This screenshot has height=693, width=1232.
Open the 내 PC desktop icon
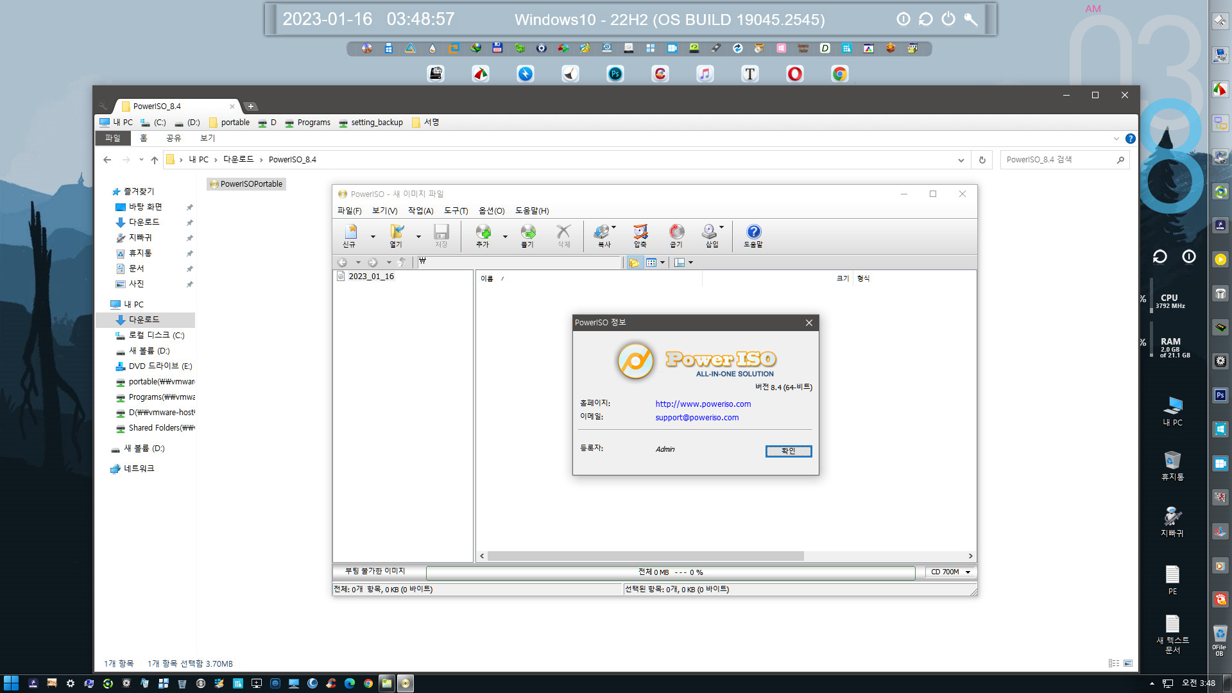click(x=1172, y=411)
